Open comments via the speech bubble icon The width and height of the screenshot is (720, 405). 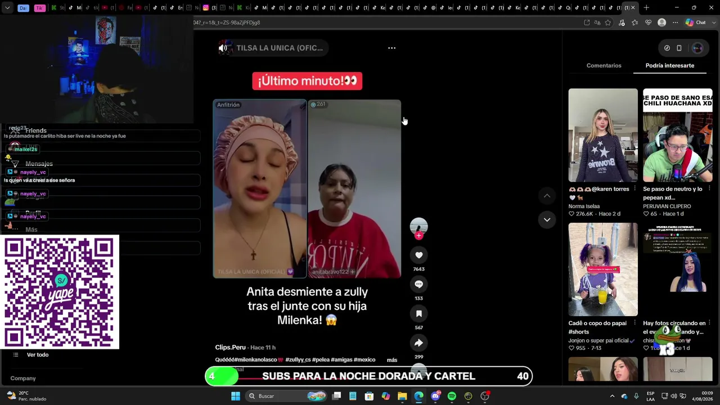click(418, 284)
